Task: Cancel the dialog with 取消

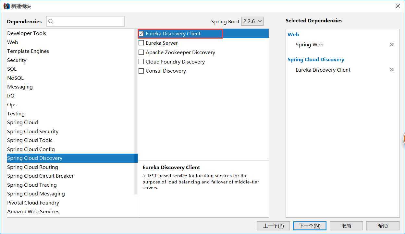Action: point(346,226)
